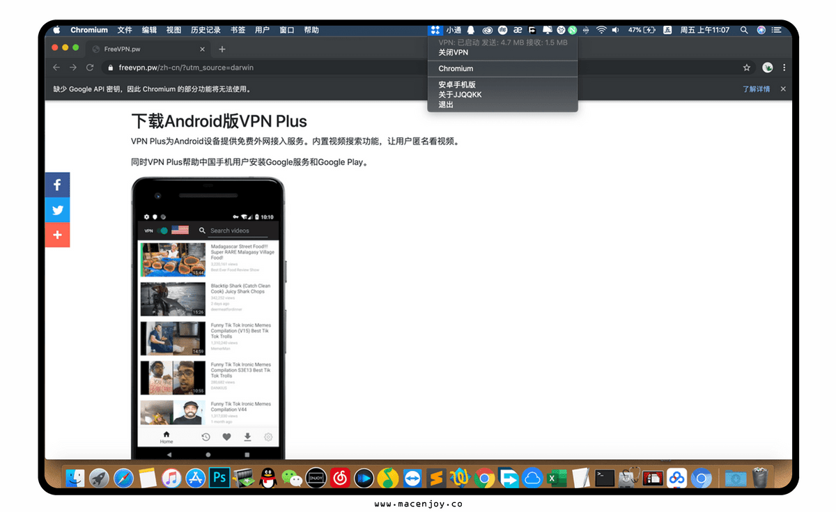Image resolution: width=836 pixels, height=512 pixels.
Task: Select 安卓手机版 menu entry
Action: coord(502,84)
